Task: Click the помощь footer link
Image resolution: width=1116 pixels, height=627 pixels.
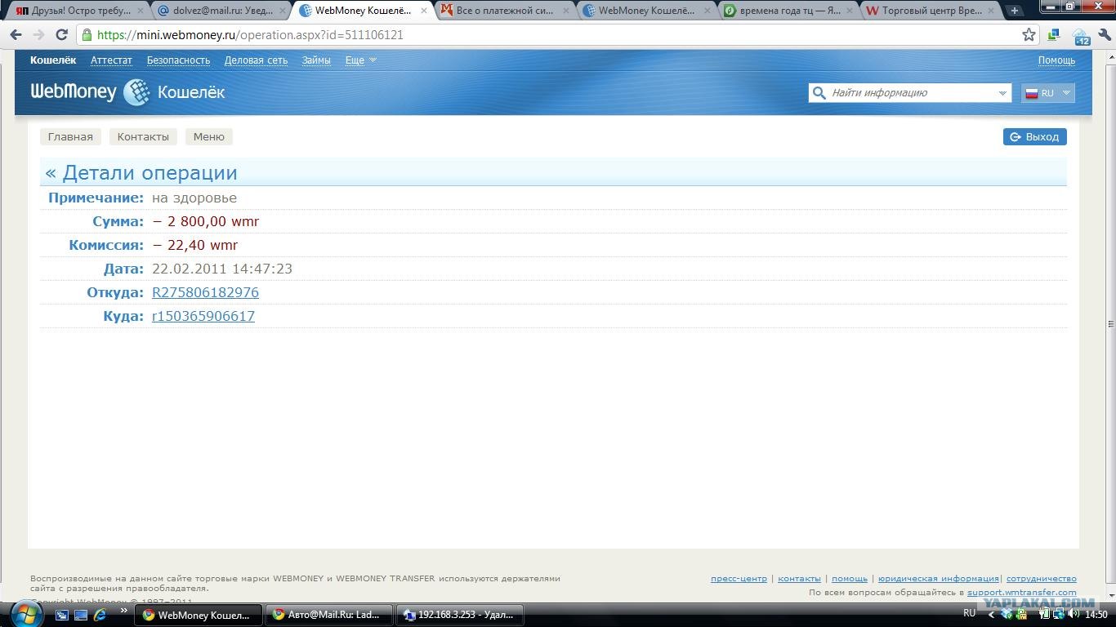Action: [x=850, y=579]
